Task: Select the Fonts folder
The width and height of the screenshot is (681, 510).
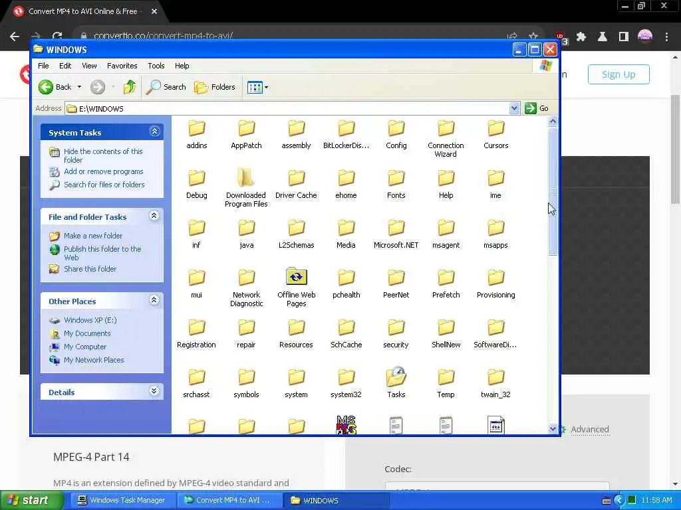Action: coord(396,184)
